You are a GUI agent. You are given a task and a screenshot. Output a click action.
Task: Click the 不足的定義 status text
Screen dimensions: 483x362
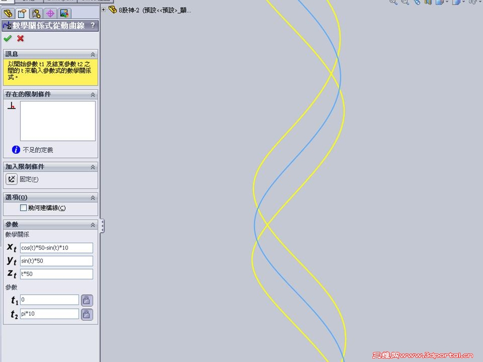pos(38,150)
